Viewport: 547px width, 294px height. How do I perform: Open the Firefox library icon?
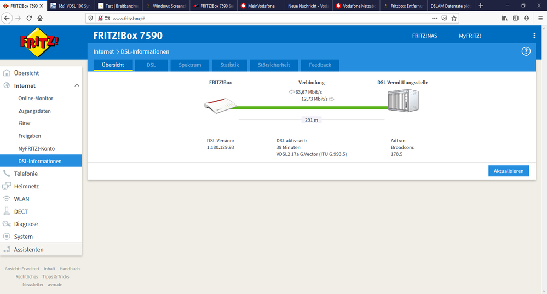click(505, 18)
